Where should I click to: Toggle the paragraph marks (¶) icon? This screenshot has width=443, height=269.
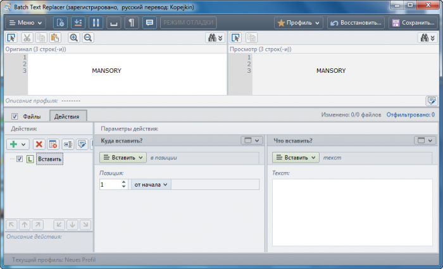132,23
